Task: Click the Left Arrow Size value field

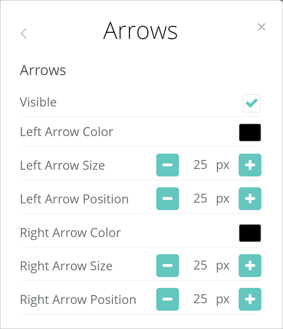Action: (200, 165)
